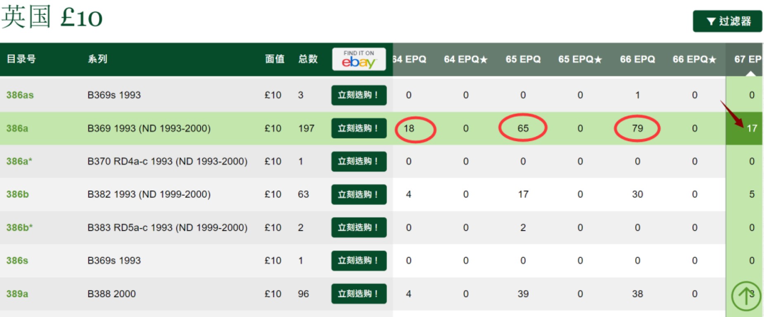This screenshot has height=317, width=764.
Task: Click the value 1 under 66 EPQ in 386as row
Action: tap(637, 95)
